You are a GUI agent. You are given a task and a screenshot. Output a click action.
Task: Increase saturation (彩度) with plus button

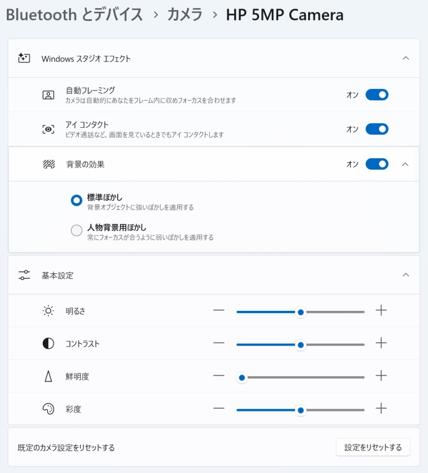point(381,408)
